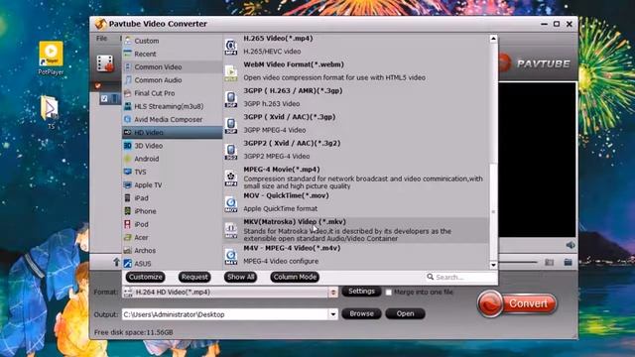Click the Android category icon
635x357 pixels.
coord(128,159)
